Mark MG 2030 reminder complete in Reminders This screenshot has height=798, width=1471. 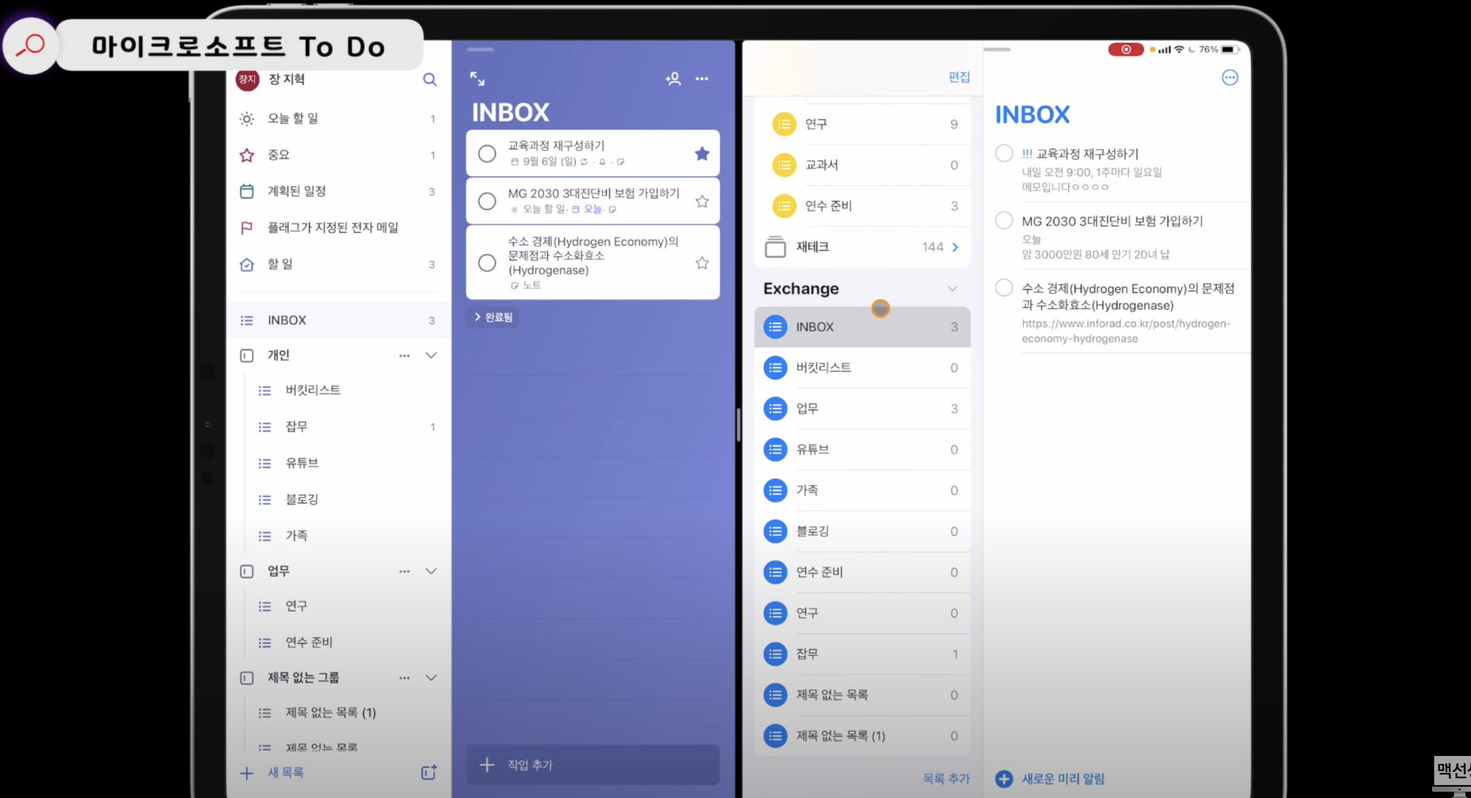(1004, 220)
